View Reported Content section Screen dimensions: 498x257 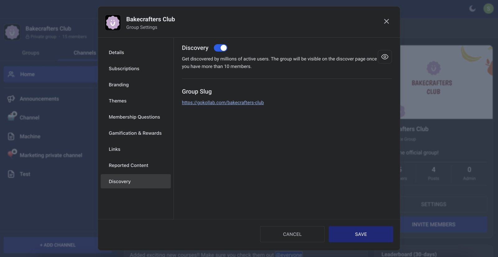(x=128, y=166)
